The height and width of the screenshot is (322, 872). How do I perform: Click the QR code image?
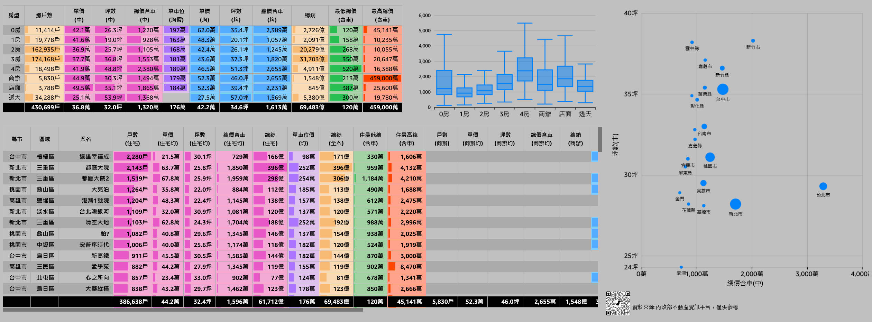tap(618, 303)
